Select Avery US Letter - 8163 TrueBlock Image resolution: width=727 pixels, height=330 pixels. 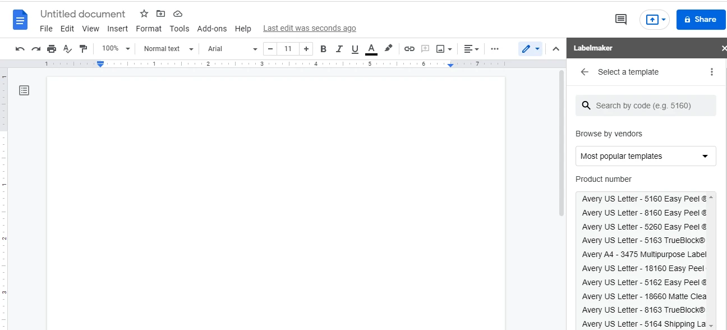[x=644, y=310]
